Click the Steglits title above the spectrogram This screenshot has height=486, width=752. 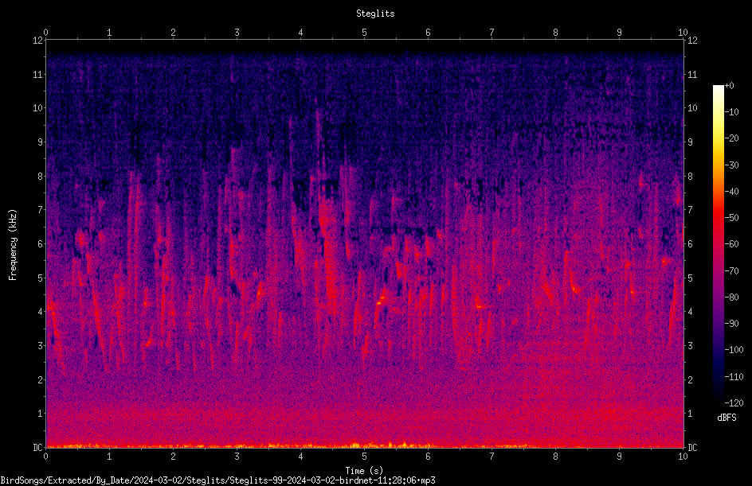(x=375, y=14)
